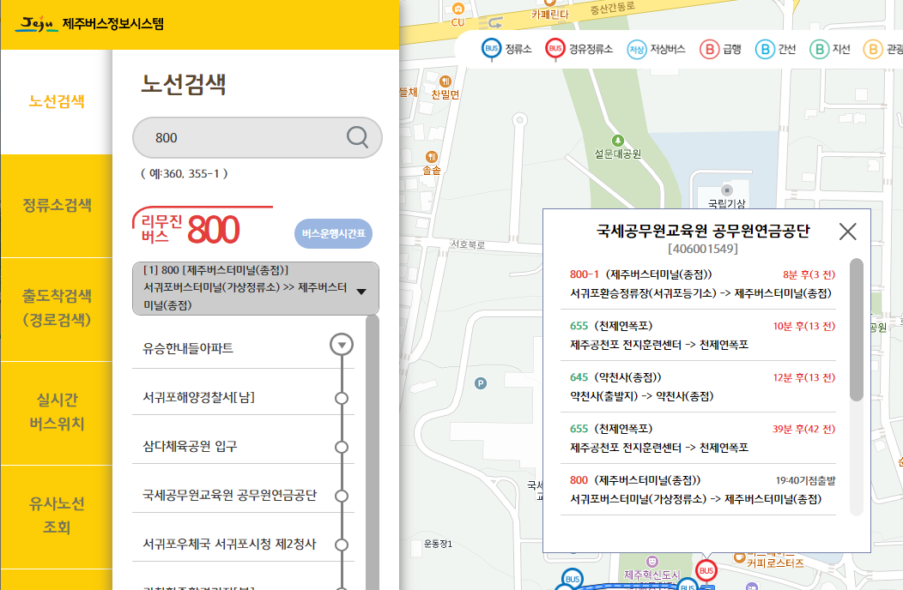Click the stop ID [406001549] text
The width and height of the screenshot is (903, 590).
703,249
